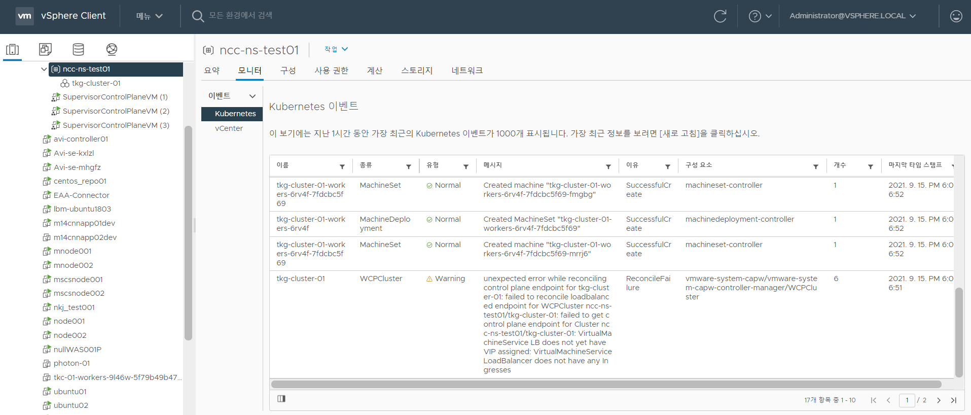Open filter for the 이름 column
971x415 pixels.
pyautogui.click(x=342, y=166)
